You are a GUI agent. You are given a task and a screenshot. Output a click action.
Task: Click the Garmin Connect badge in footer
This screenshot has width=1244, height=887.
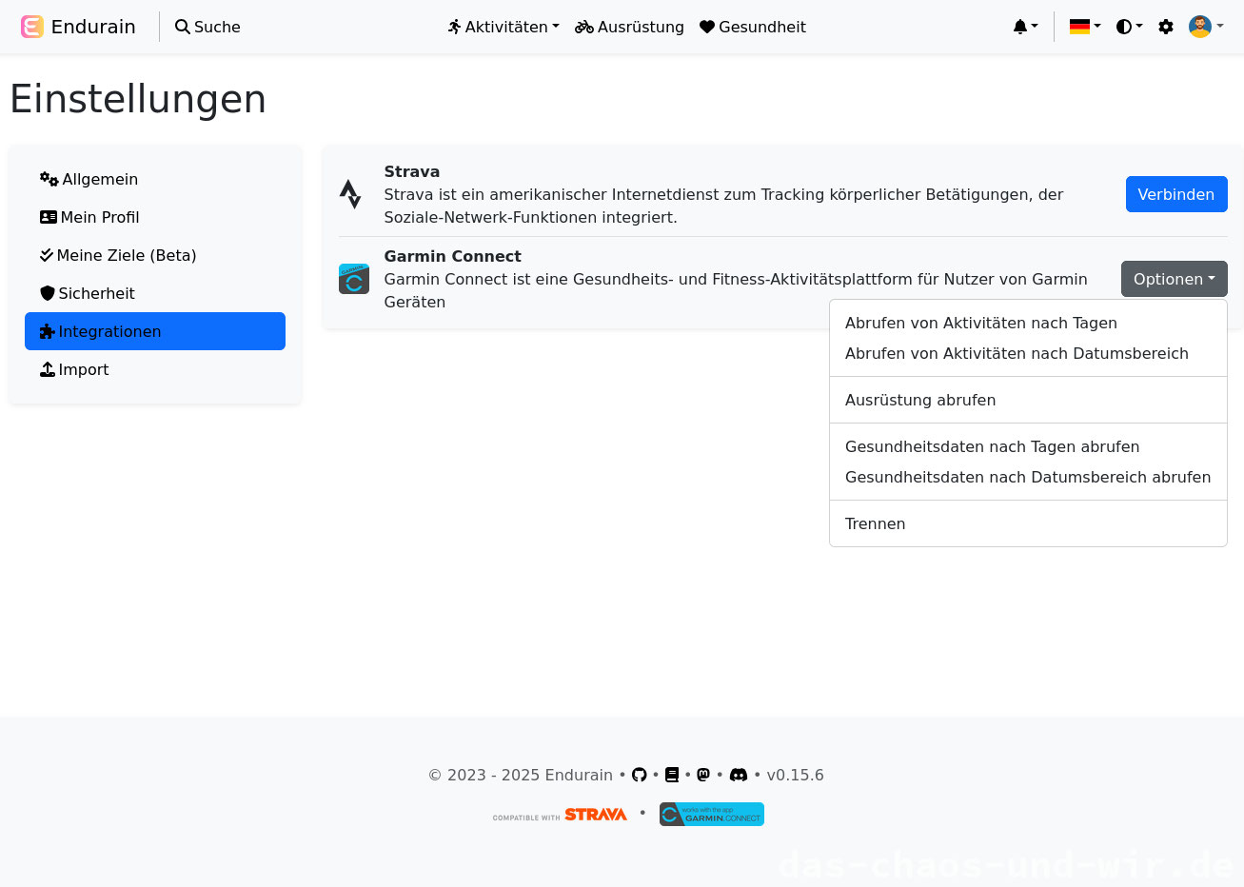click(712, 815)
